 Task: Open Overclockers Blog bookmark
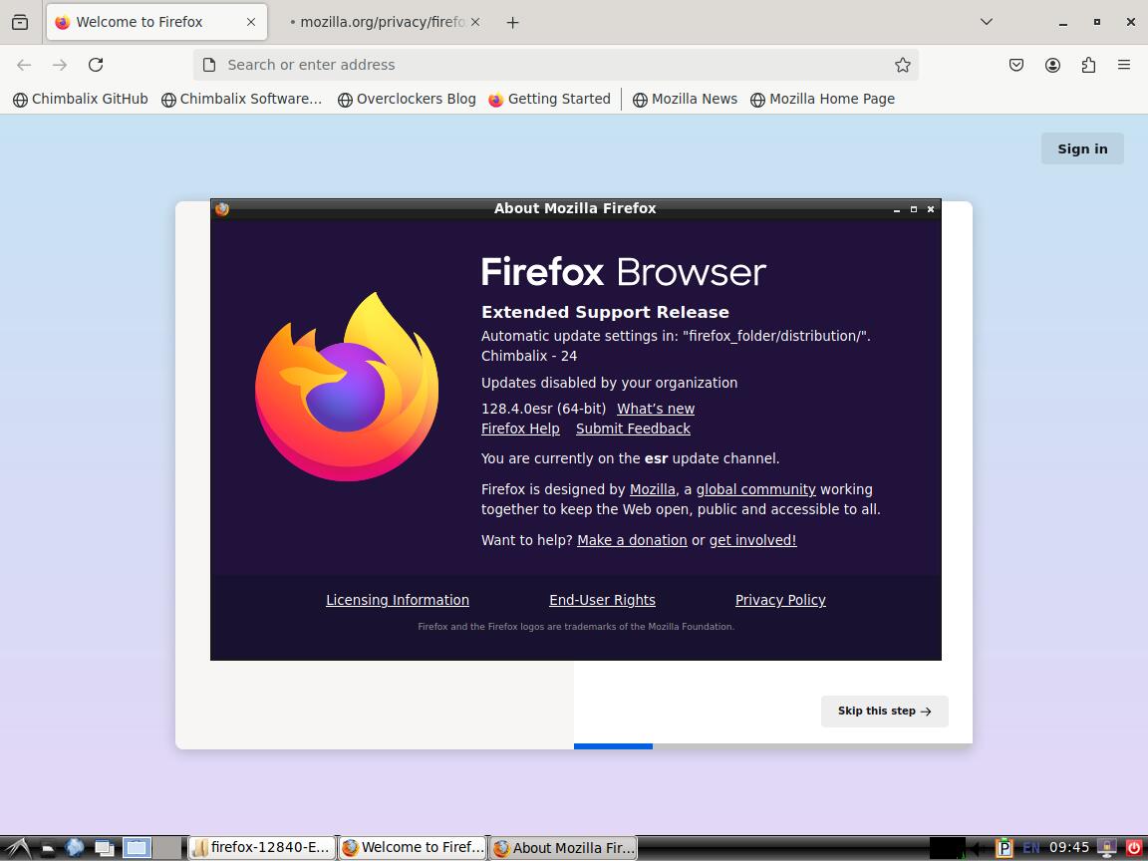(x=407, y=99)
